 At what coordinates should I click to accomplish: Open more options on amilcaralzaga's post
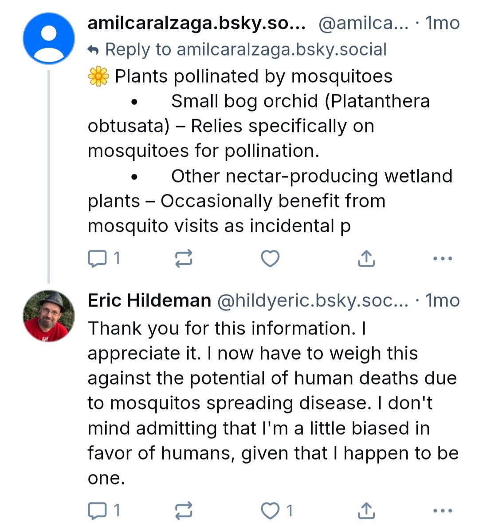pyautogui.click(x=443, y=258)
